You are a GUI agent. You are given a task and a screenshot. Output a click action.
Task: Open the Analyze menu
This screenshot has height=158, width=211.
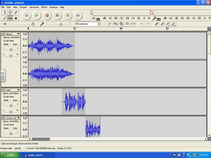(x=54, y=7)
